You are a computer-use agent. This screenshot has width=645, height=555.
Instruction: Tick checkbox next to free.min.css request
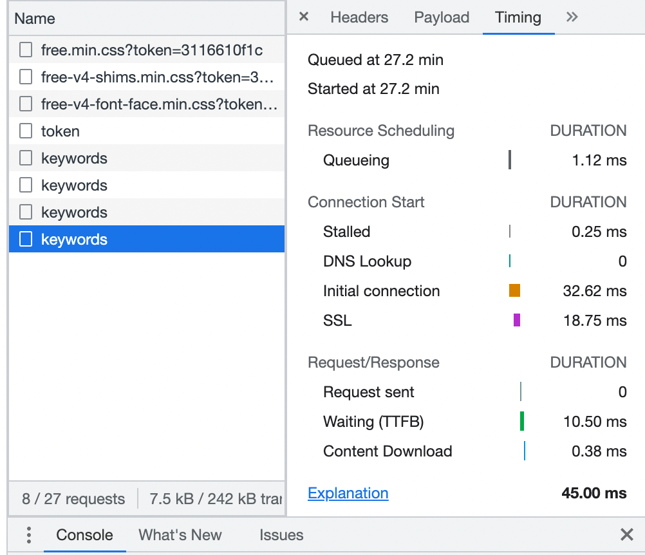26,50
